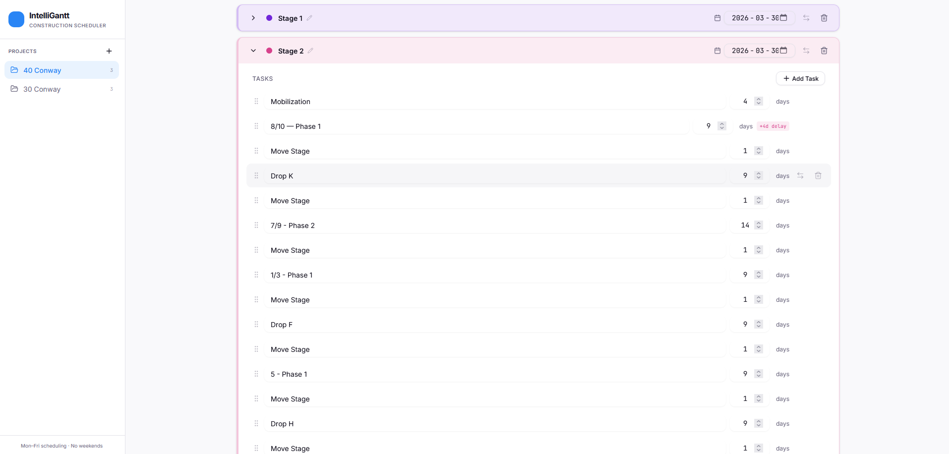Edit the 5 - Phase 1 name
The width and height of the screenshot is (949, 454).
495,374
